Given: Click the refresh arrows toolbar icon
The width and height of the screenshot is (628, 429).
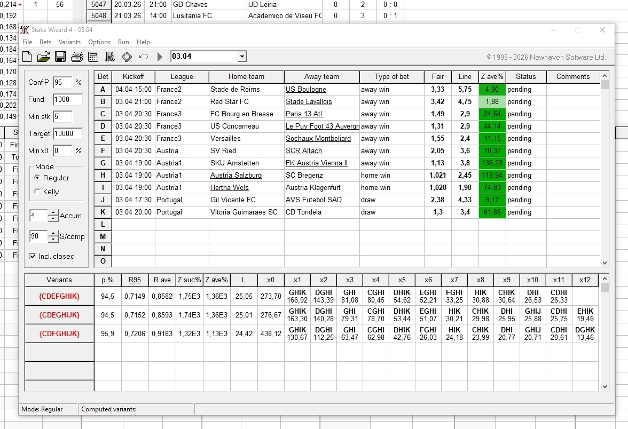Looking at the screenshot, I should coord(127,57).
